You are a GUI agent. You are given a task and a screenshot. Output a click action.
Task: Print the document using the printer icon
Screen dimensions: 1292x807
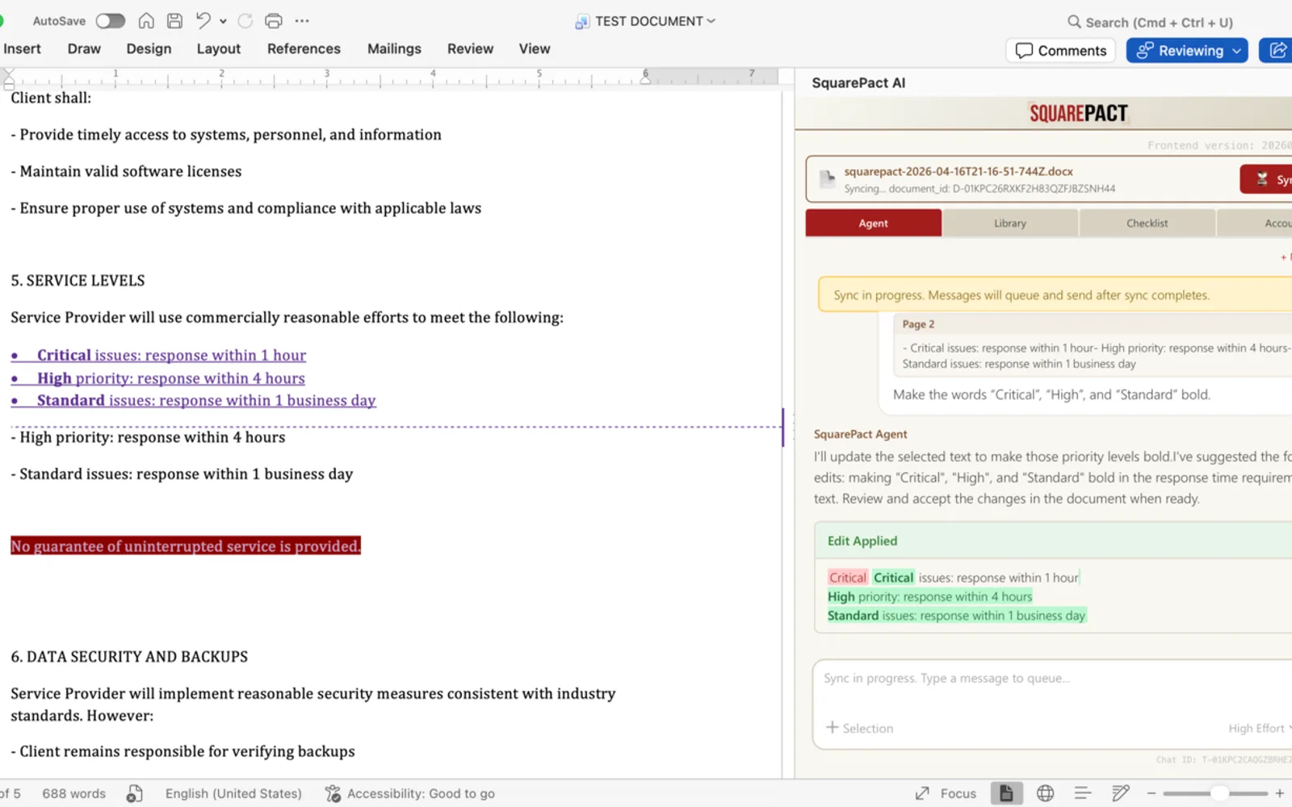274,21
